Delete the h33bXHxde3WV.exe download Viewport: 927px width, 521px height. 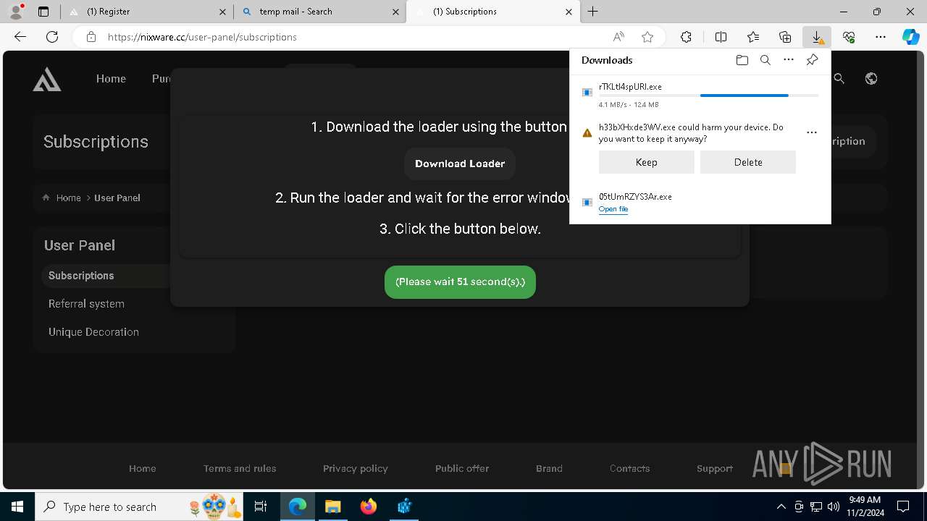(747, 162)
